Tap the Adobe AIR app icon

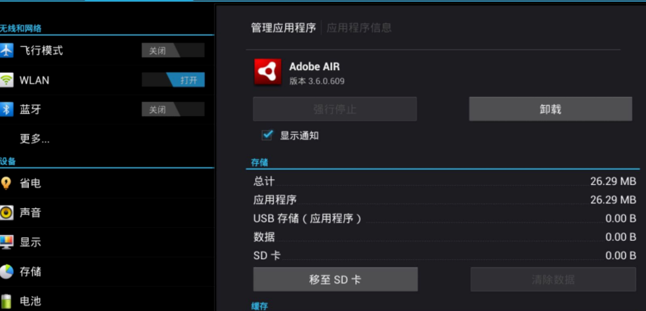click(x=267, y=72)
